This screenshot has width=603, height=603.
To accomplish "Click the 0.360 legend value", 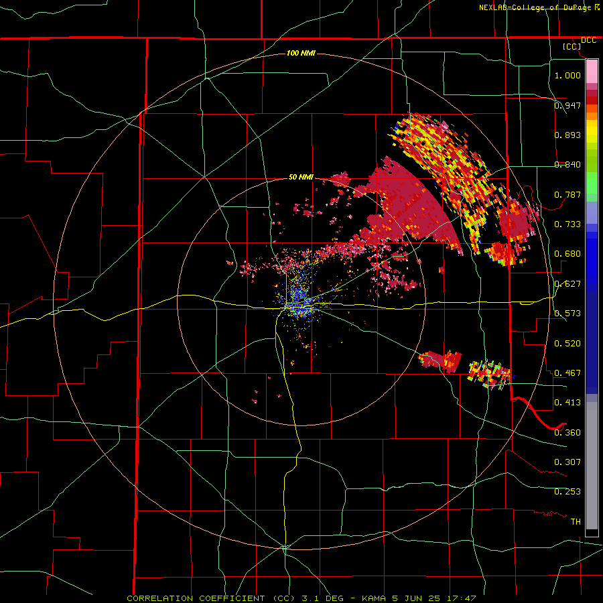I will pyautogui.click(x=567, y=433).
